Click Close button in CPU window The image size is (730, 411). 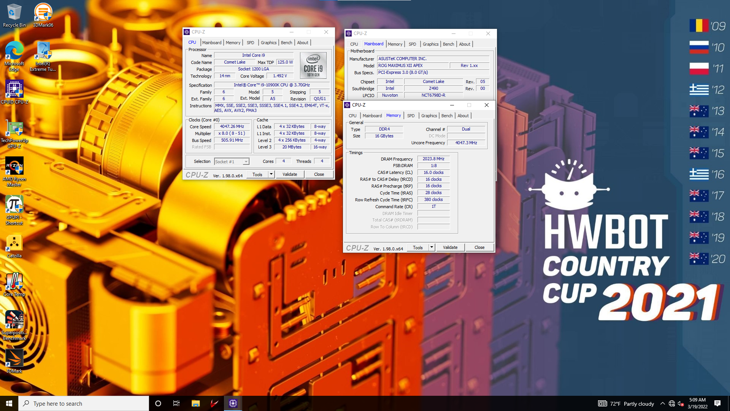click(x=319, y=174)
